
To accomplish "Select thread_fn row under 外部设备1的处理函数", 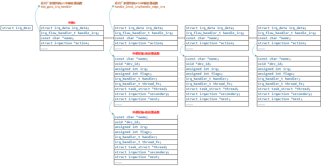I will pyautogui.click(x=146, y=84).
